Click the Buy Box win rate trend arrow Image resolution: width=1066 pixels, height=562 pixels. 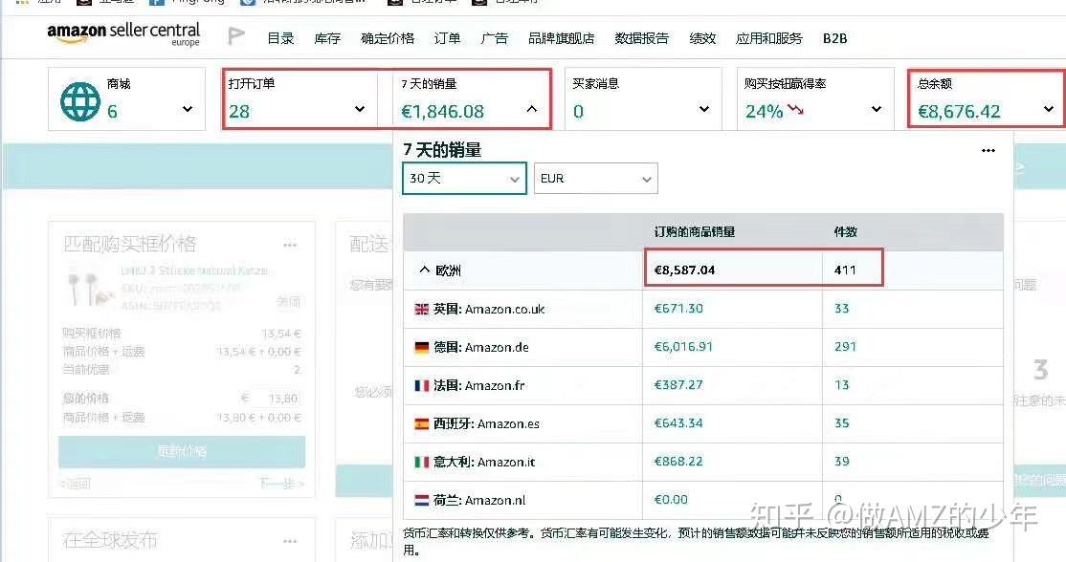click(x=796, y=109)
